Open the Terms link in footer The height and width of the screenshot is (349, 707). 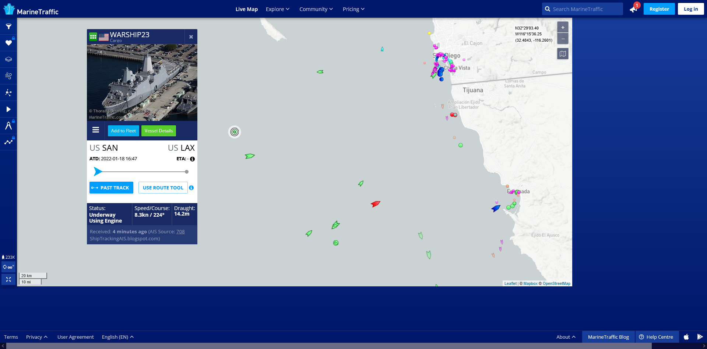pos(11,337)
